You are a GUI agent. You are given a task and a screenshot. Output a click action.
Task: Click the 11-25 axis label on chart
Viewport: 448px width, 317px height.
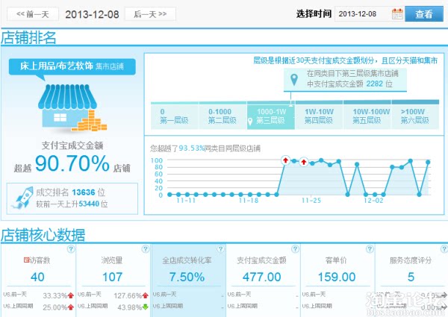click(311, 201)
